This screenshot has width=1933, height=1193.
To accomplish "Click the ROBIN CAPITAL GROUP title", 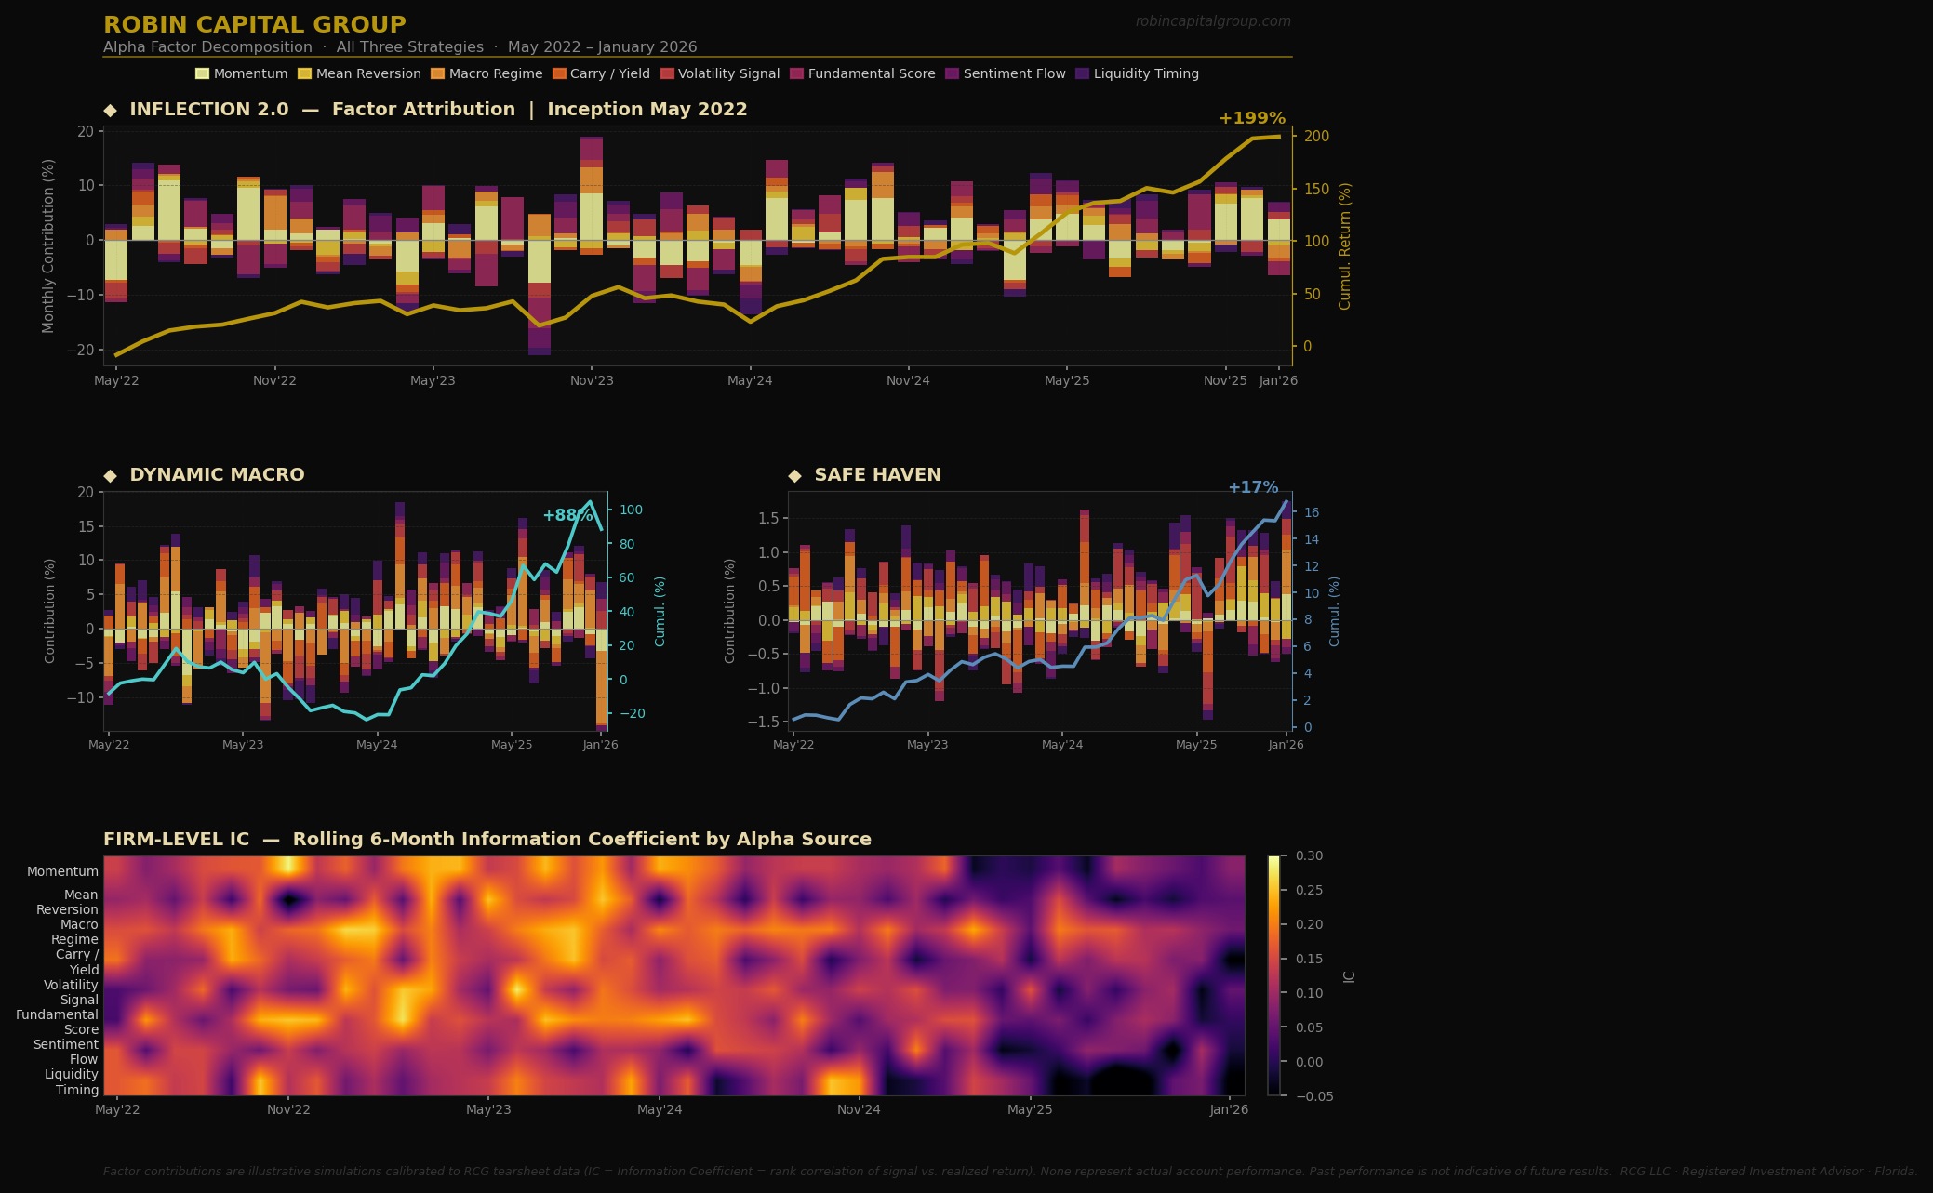I will [x=254, y=25].
